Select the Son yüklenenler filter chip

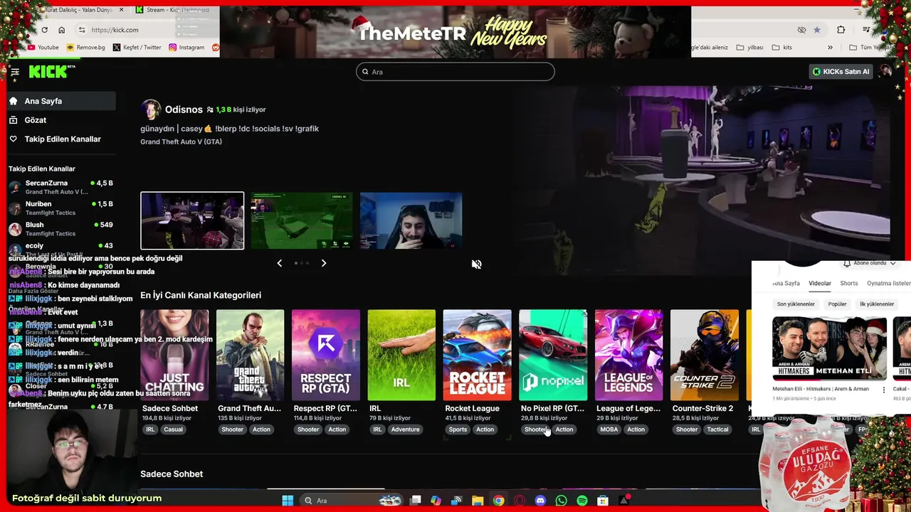point(796,304)
